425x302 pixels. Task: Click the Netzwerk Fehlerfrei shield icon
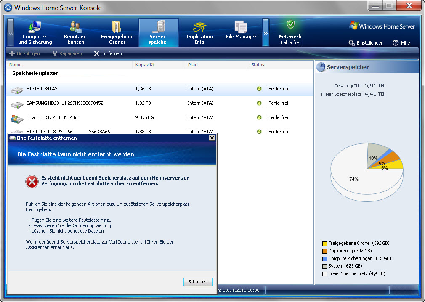point(291,25)
